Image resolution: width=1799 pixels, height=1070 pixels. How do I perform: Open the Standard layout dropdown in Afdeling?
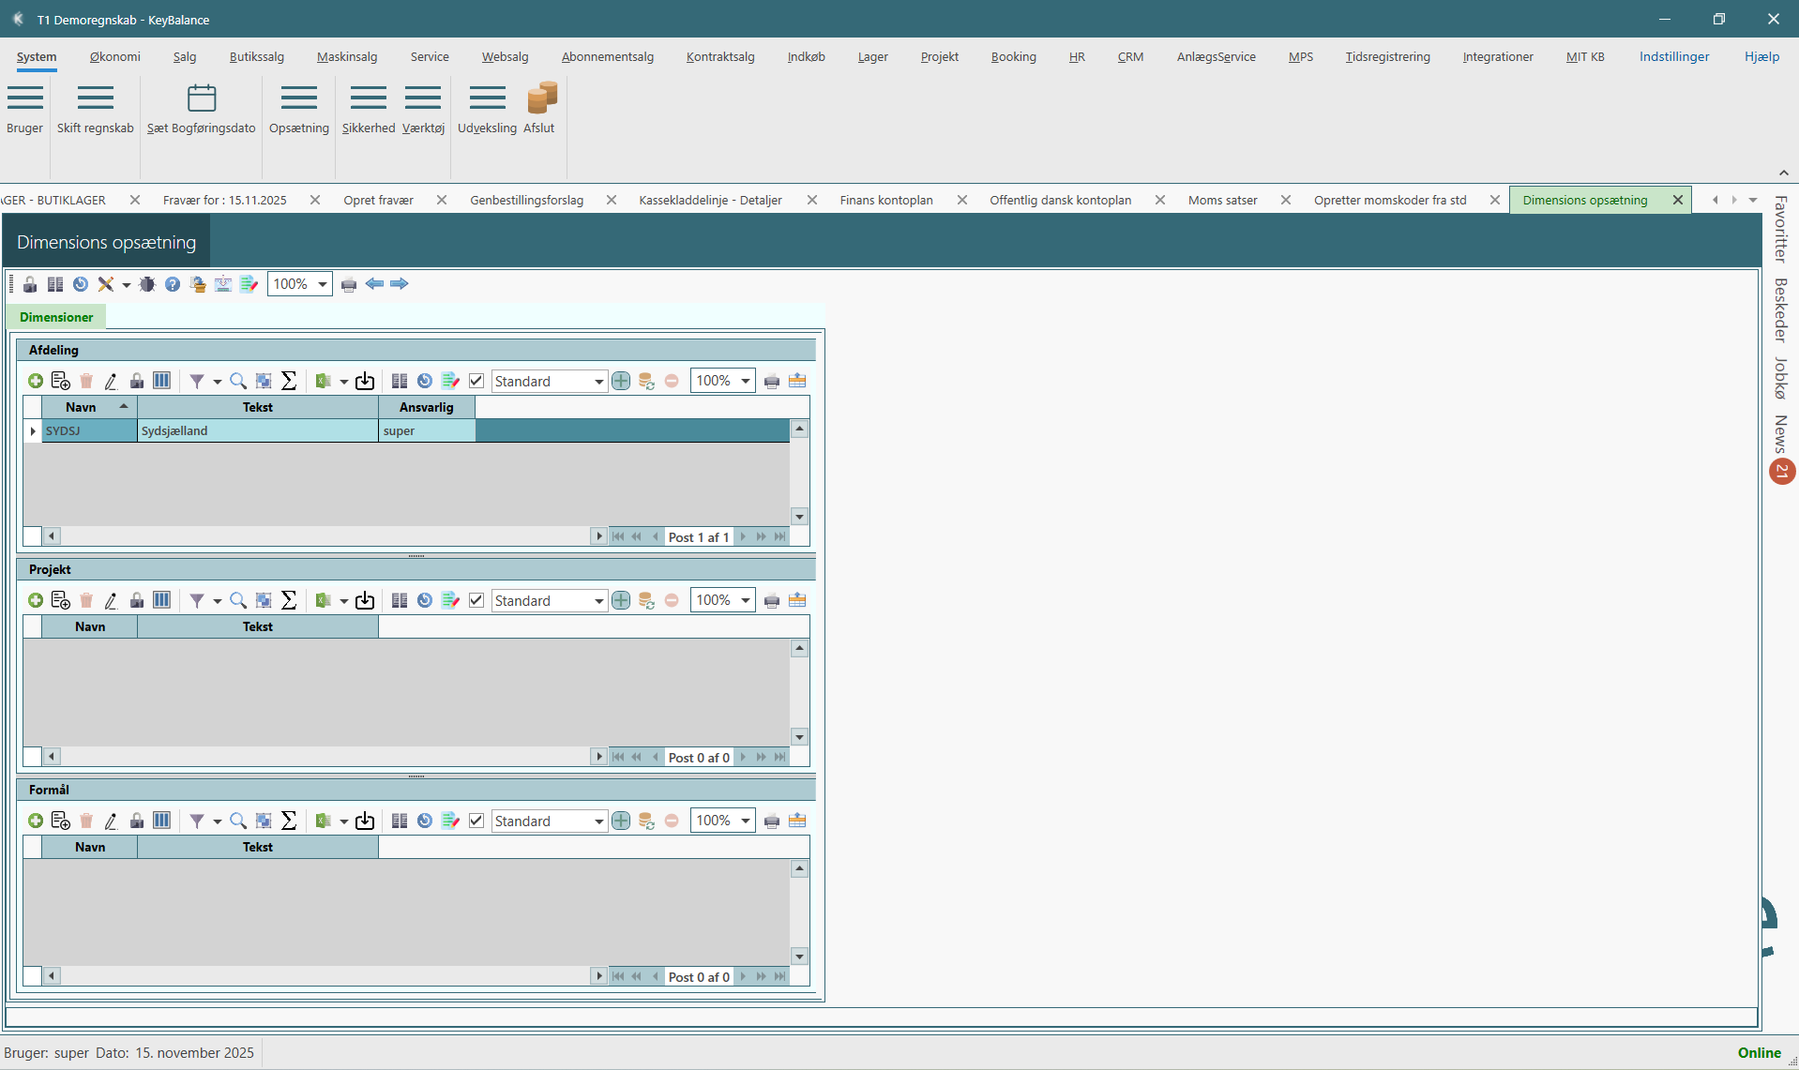[598, 381]
